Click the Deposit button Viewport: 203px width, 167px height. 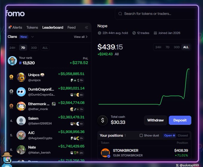180,120
